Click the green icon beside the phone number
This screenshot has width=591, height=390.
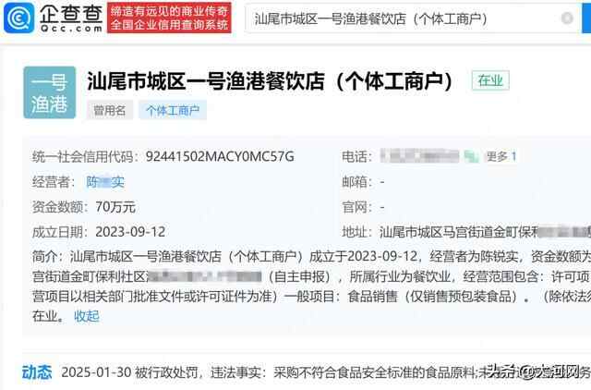click(x=471, y=156)
